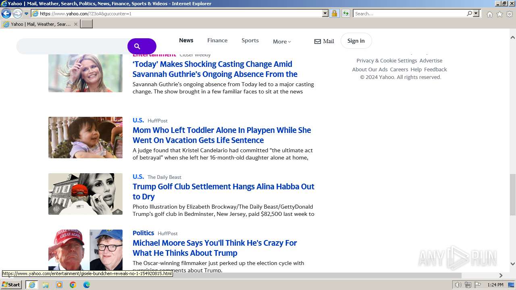Image resolution: width=516 pixels, height=290 pixels.
Task: Click the security lock icon
Action: tap(334, 14)
